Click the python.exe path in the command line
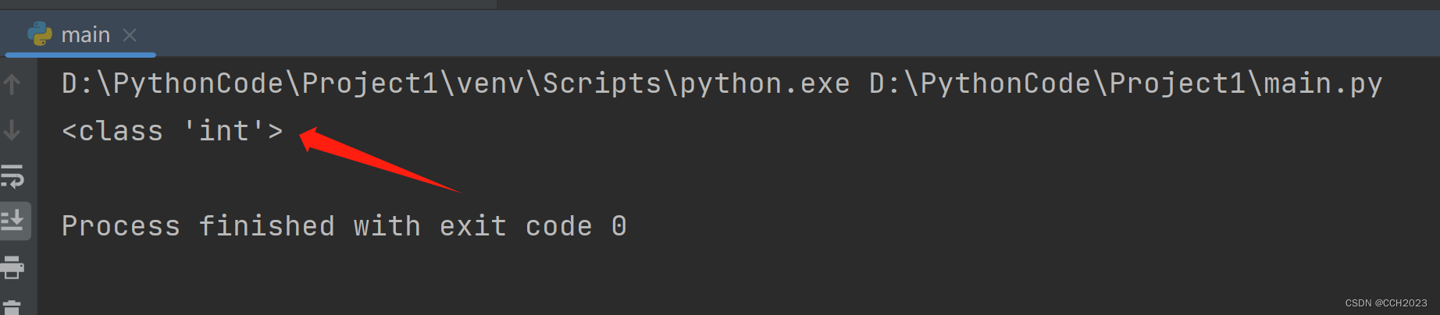The width and height of the screenshot is (1440, 315). pos(455,83)
